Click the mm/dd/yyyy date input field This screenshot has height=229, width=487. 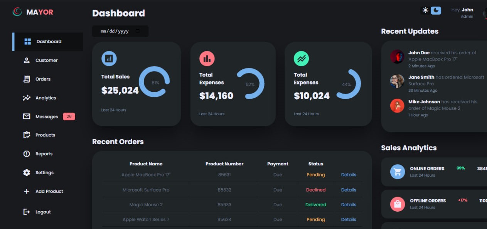coord(120,31)
